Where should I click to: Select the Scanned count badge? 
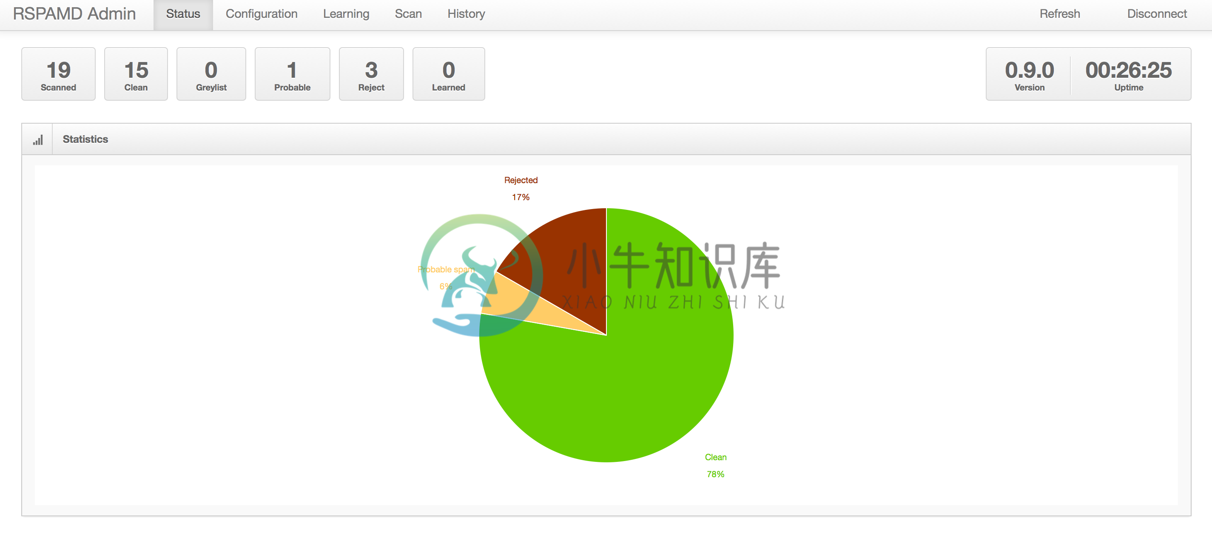click(x=58, y=74)
